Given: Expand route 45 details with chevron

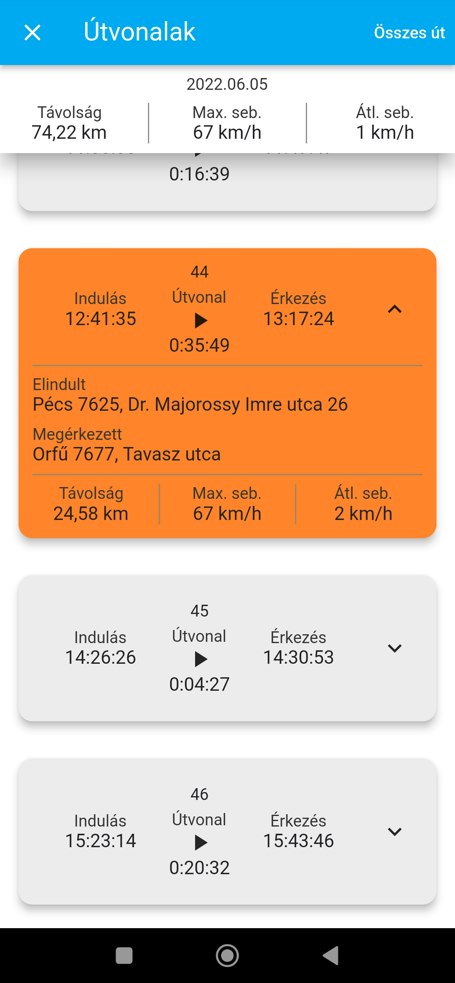Looking at the screenshot, I should coord(394,648).
